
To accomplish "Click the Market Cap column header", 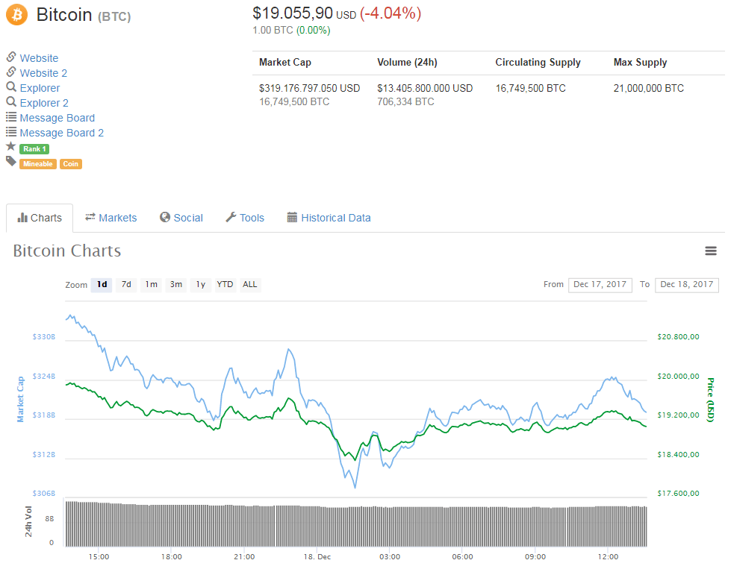I will 285,63.
